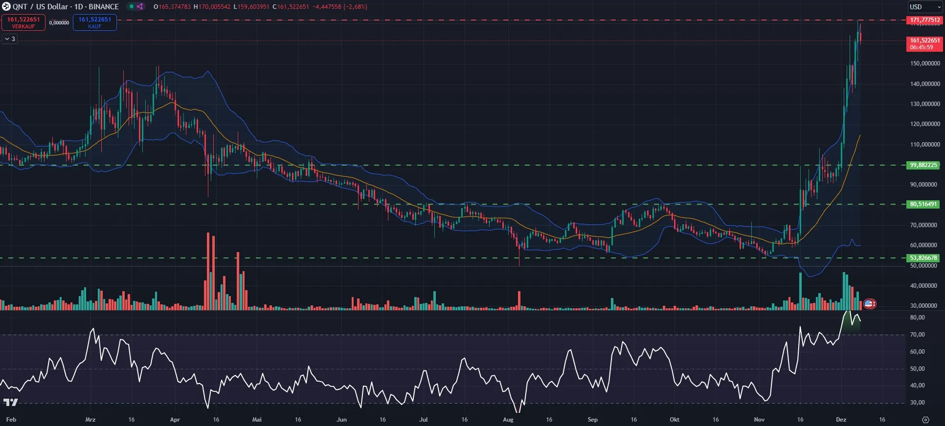Click the 150,000000 price axis label

(925, 64)
